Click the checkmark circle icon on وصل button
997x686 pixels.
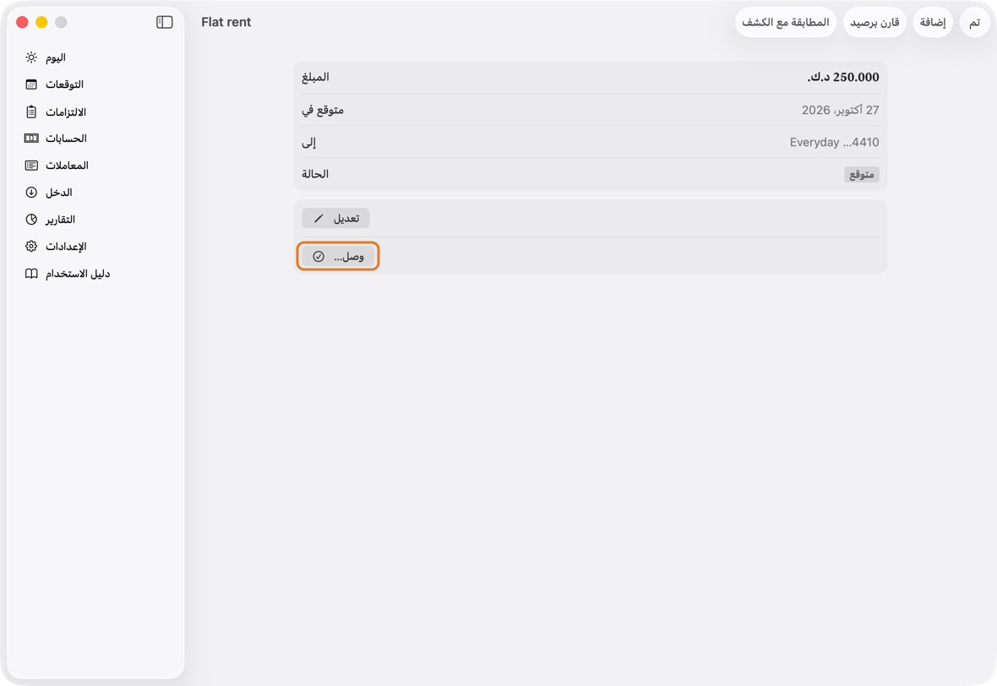click(x=319, y=256)
